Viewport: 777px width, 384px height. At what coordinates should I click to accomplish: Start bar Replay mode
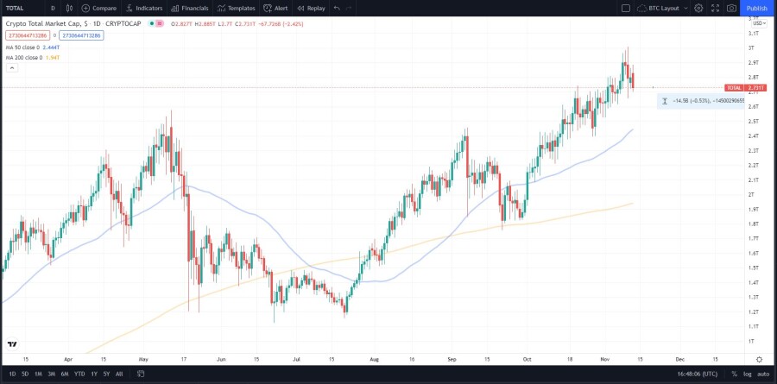pyautogui.click(x=311, y=8)
